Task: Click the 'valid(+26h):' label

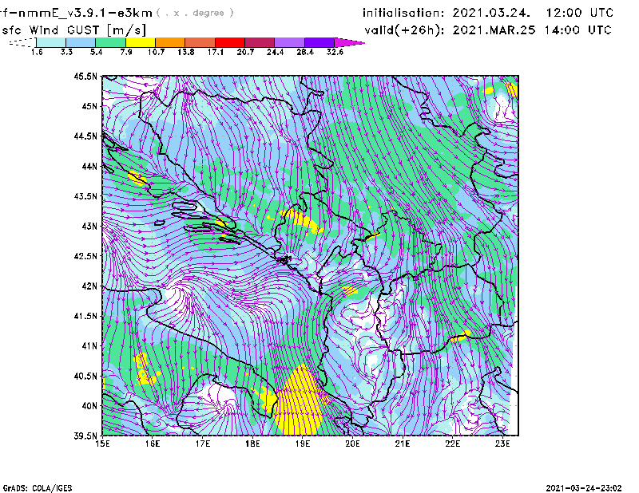Action: coord(404,30)
